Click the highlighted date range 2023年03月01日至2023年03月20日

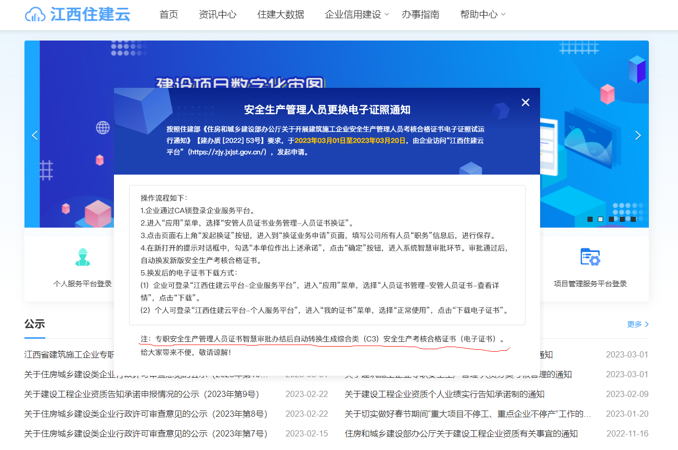pyautogui.click(x=350, y=140)
